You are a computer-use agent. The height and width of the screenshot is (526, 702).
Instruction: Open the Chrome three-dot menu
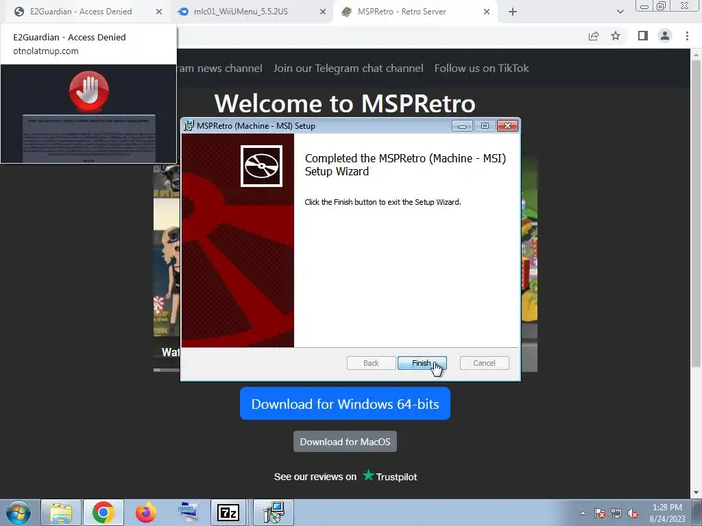(x=687, y=36)
